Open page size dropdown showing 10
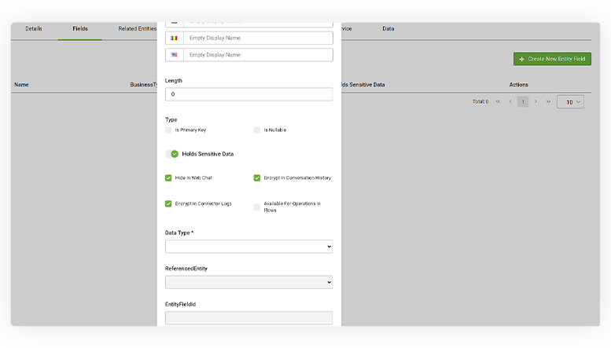The height and width of the screenshot is (348, 611). coord(569,101)
